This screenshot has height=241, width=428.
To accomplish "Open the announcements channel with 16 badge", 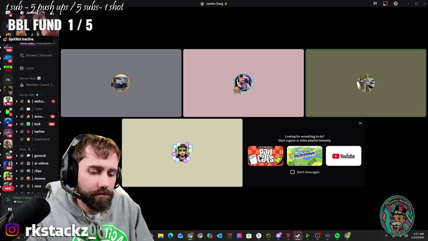I will pyautogui.click(x=37, y=116).
